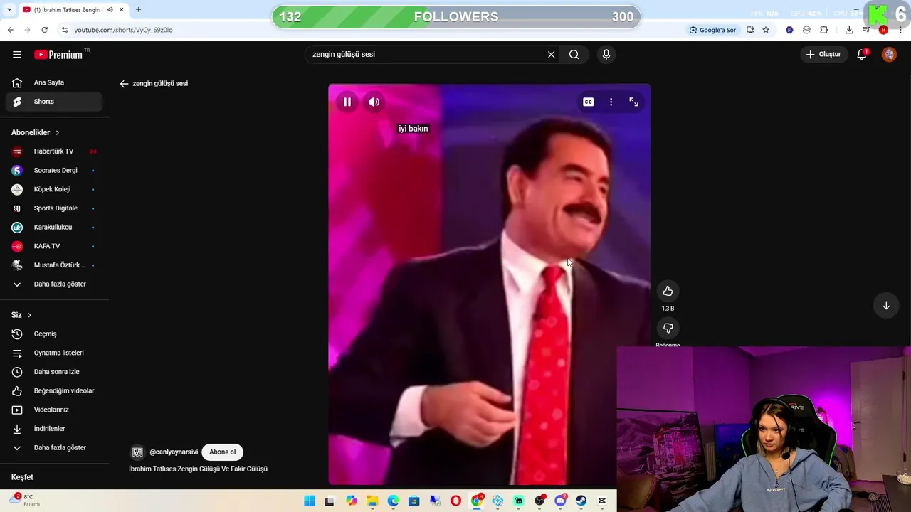Go back from zengin gülüşü sesi results
Viewport: 911px width, 512px height.
tap(124, 84)
